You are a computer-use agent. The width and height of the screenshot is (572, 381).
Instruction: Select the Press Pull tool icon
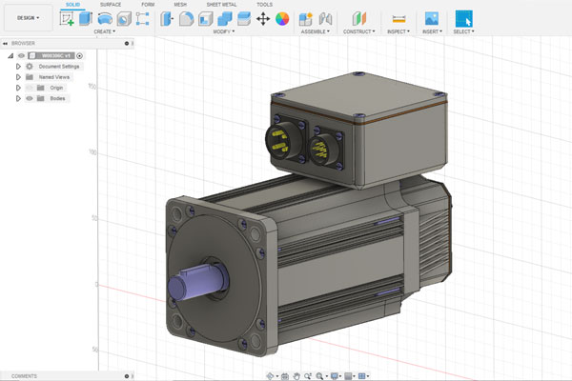pos(167,19)
